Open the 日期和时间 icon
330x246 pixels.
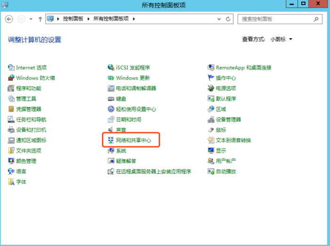[x=111, y=120]
